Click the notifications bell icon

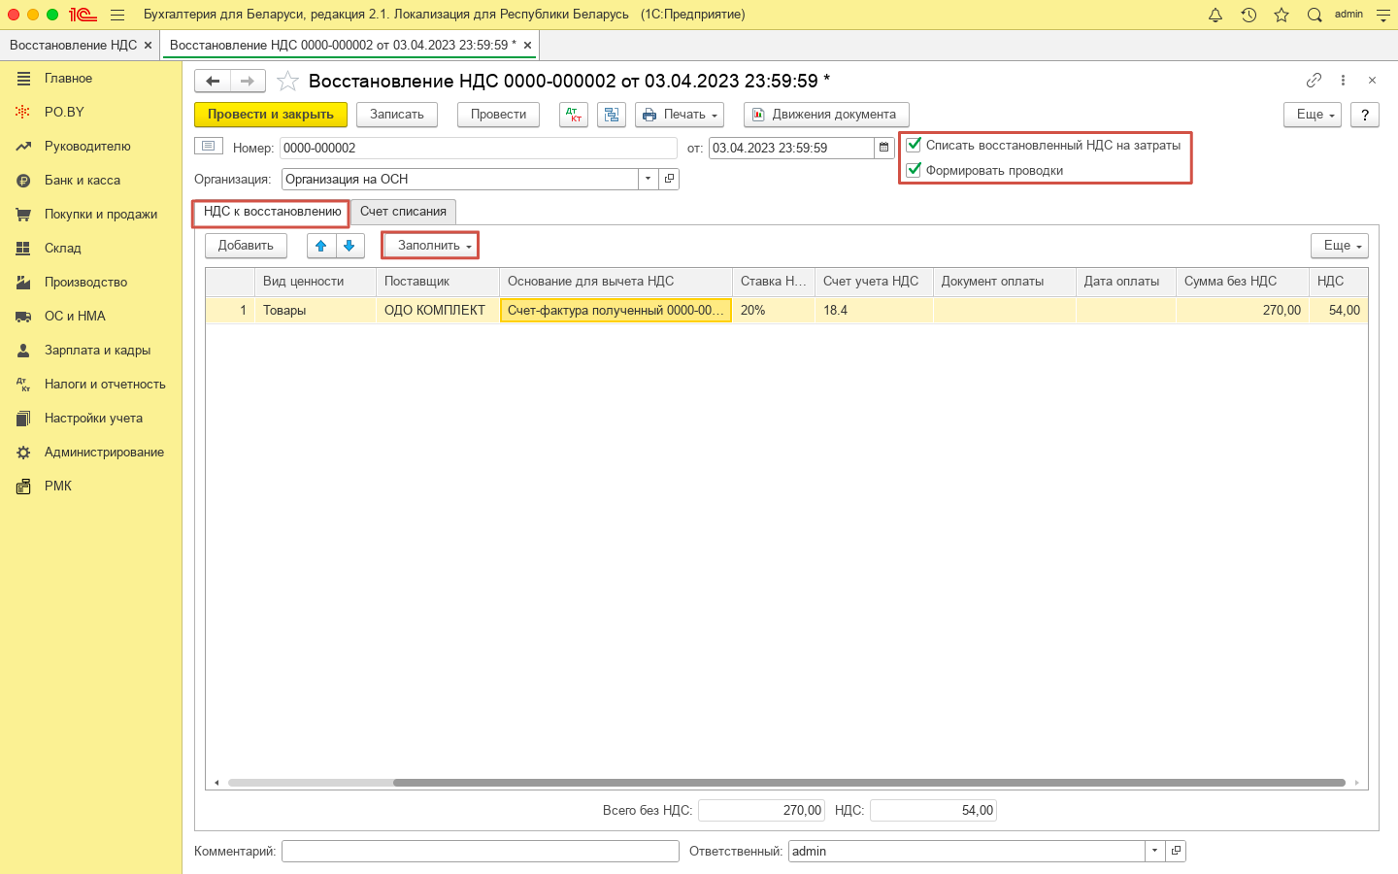click(1215, 15)
